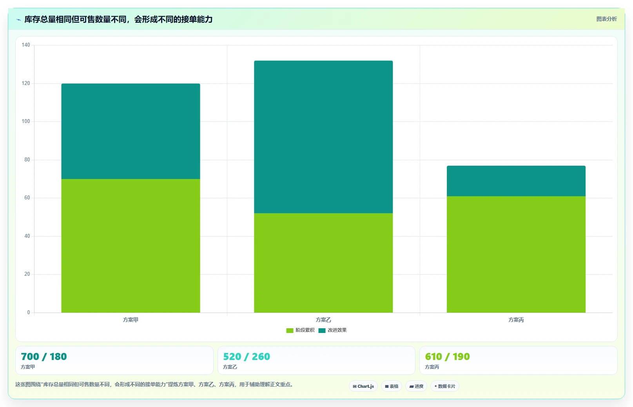
Task: Click the 方案乙 caption under 520 / 260
Action: pos(230,367)
